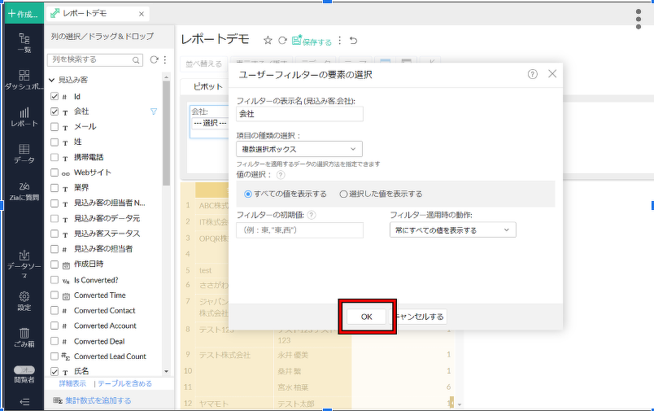Collapse the 見込み客 table tree
Viewport: 654px width, 411px height.
[52, 81]
